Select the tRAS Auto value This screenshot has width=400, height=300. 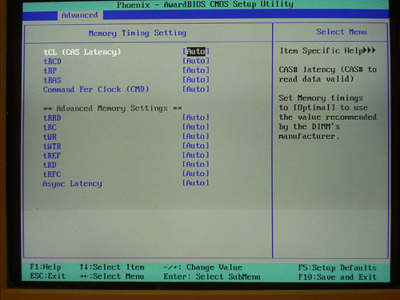coord(196,79)
